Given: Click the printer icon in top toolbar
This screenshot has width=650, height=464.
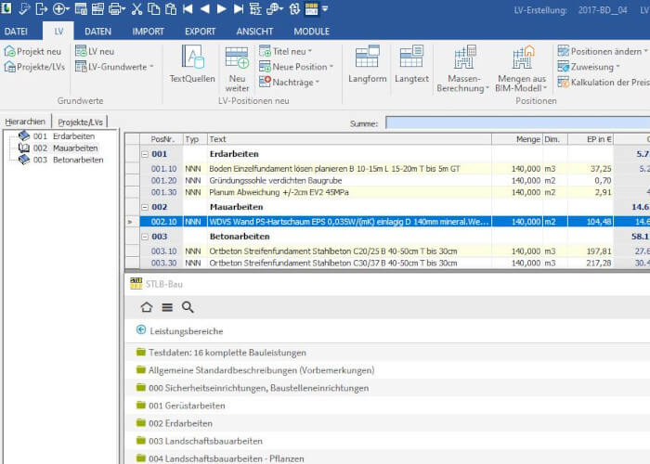Looking at the screenshot, I should click(x=117, y=8).
